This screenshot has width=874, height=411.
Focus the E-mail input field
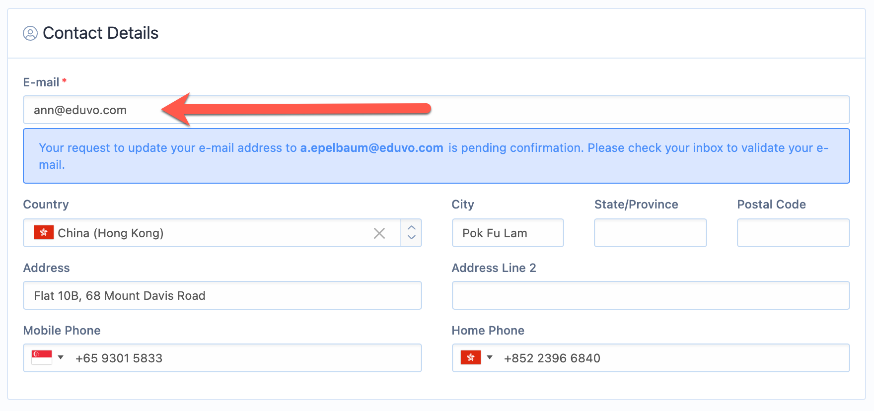pyautogui.click(x=437, y=110)
